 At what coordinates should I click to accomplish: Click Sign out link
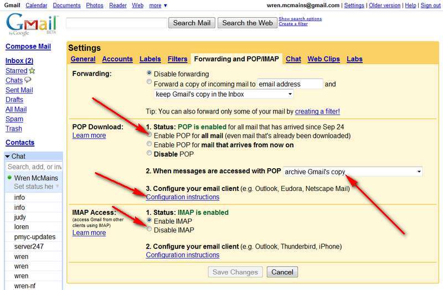(x=431, y=6)
